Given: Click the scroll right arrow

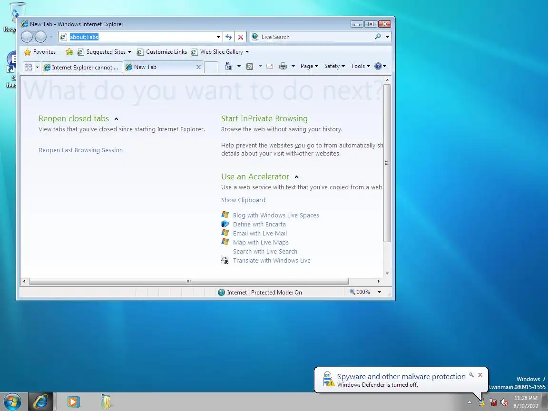Looking at the screenshot, I should coord(379,281).
